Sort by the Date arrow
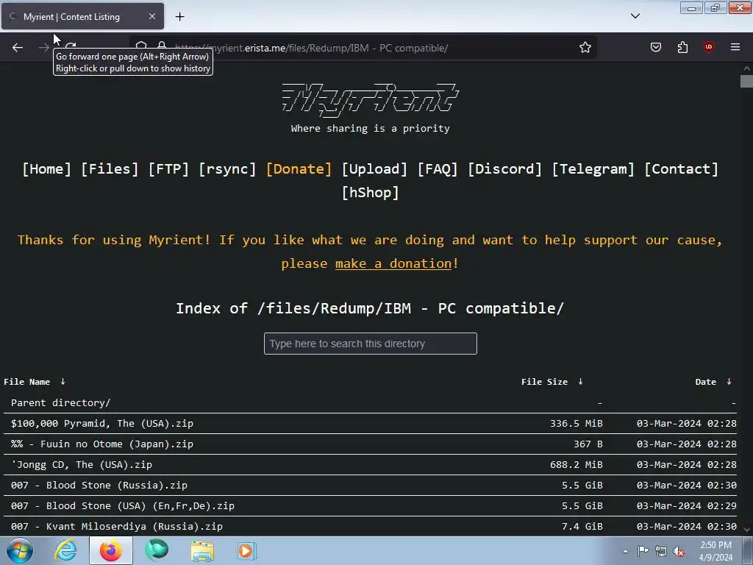This screenshot has width=753, height=565. [x=729, y=382]
